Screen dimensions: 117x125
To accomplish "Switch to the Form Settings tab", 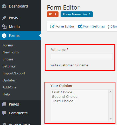I will 91,26.
